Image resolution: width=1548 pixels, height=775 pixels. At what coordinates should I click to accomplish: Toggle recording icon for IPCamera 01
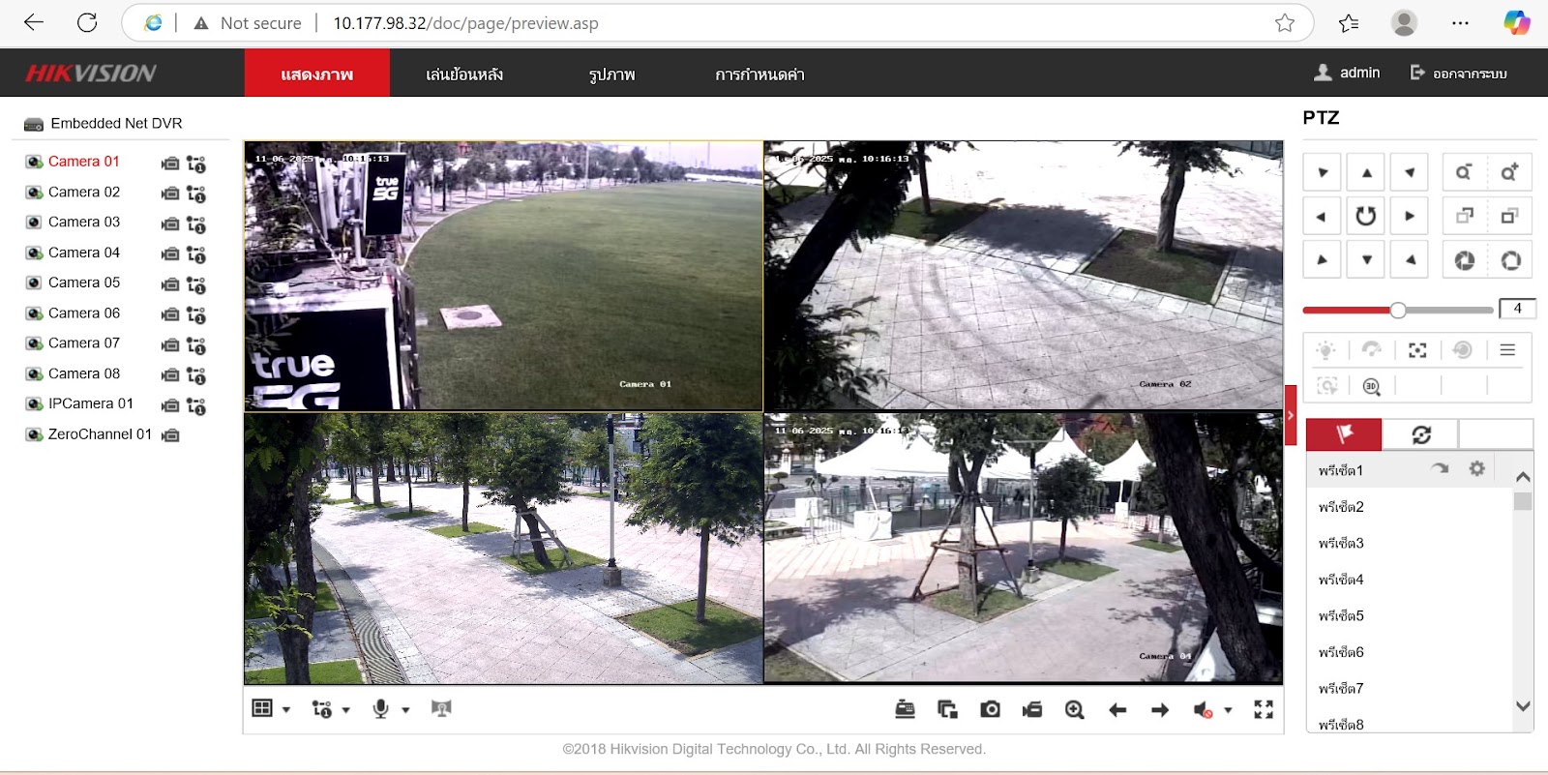(x=170, y=405)
